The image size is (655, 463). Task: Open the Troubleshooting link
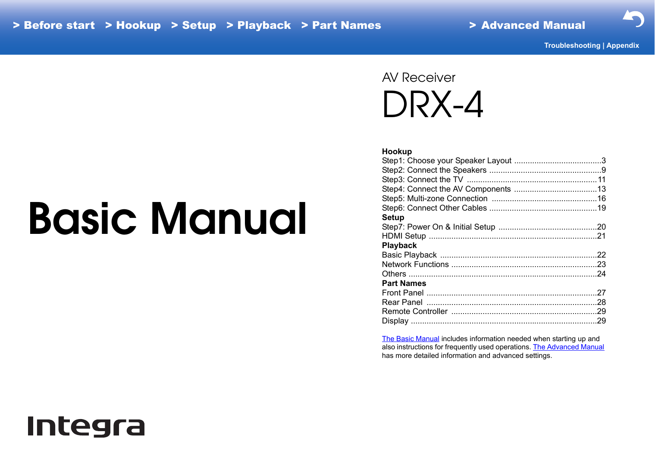(572, 45)
